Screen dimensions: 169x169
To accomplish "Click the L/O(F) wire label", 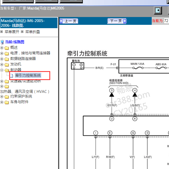I will [x=148, y=157].
